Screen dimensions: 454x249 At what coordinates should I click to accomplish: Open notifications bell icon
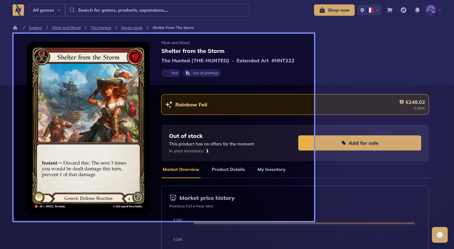click(417, 10)
